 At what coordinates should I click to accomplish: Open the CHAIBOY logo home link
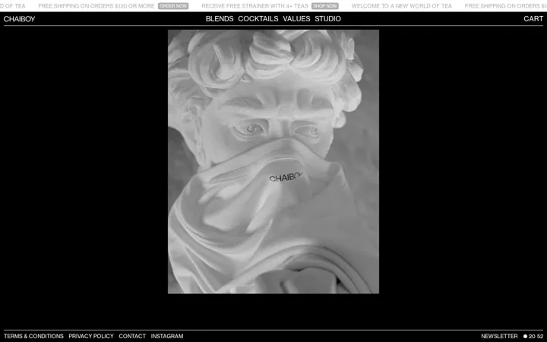tap(19, 19)
